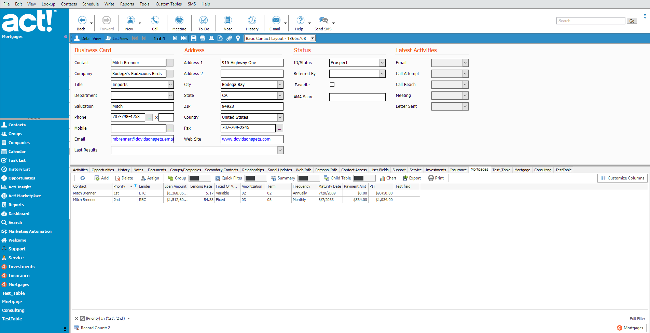Image resolution: width=650 pixels, height=333 pixels.
Task: Open the State dropdown
Action: click(280, 96)
